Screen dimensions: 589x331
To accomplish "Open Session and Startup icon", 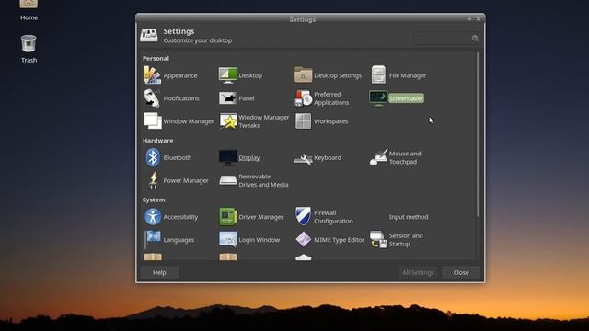I will 378,239.
